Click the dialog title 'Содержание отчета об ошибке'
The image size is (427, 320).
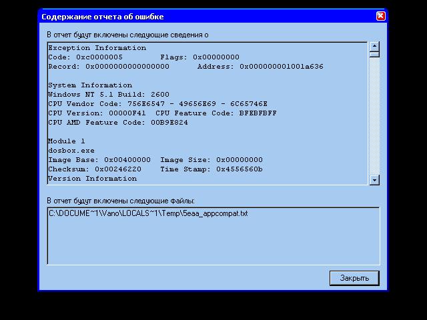pyautogui.click(x=102, y=16)
